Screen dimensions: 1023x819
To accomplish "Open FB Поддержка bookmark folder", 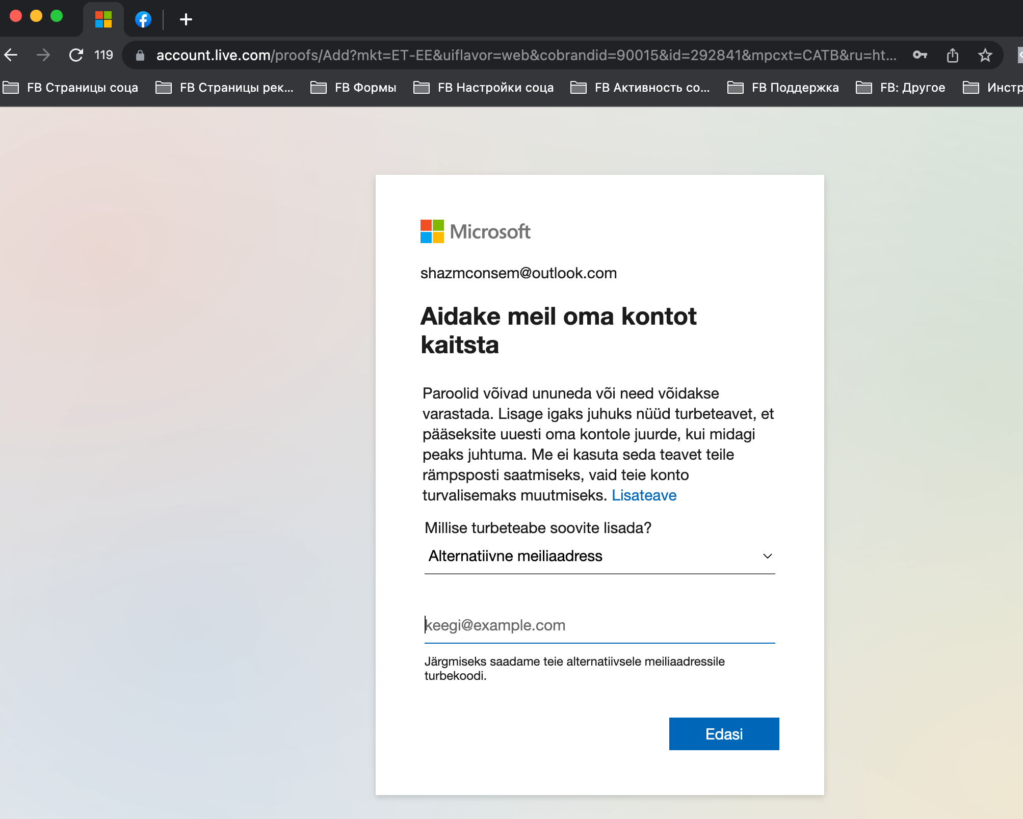I will pyautogui.click(x=783, y=88).
